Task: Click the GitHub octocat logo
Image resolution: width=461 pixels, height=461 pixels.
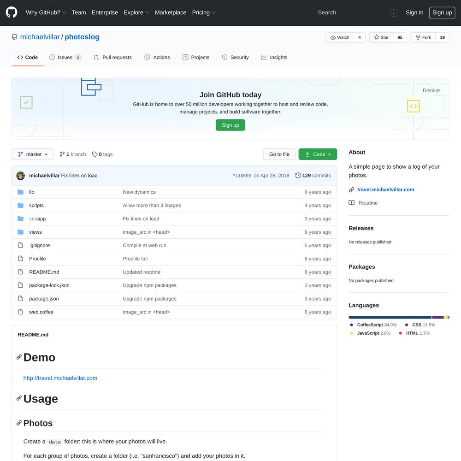Action: point(12,12)
